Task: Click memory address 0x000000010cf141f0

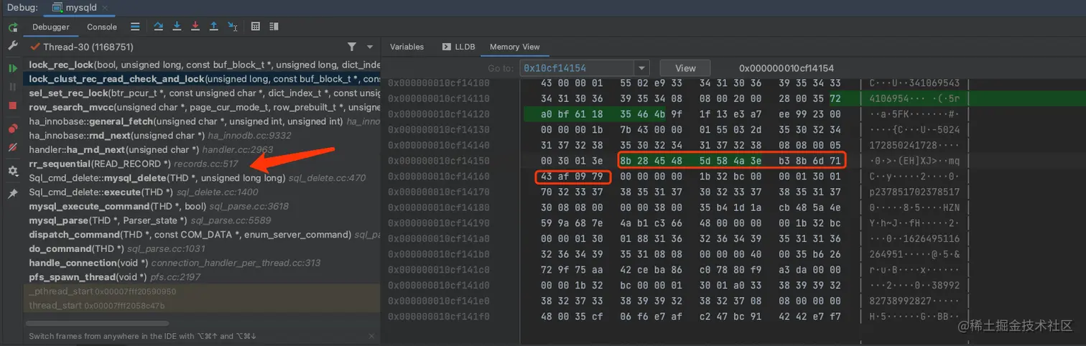Action: (438, 316)
